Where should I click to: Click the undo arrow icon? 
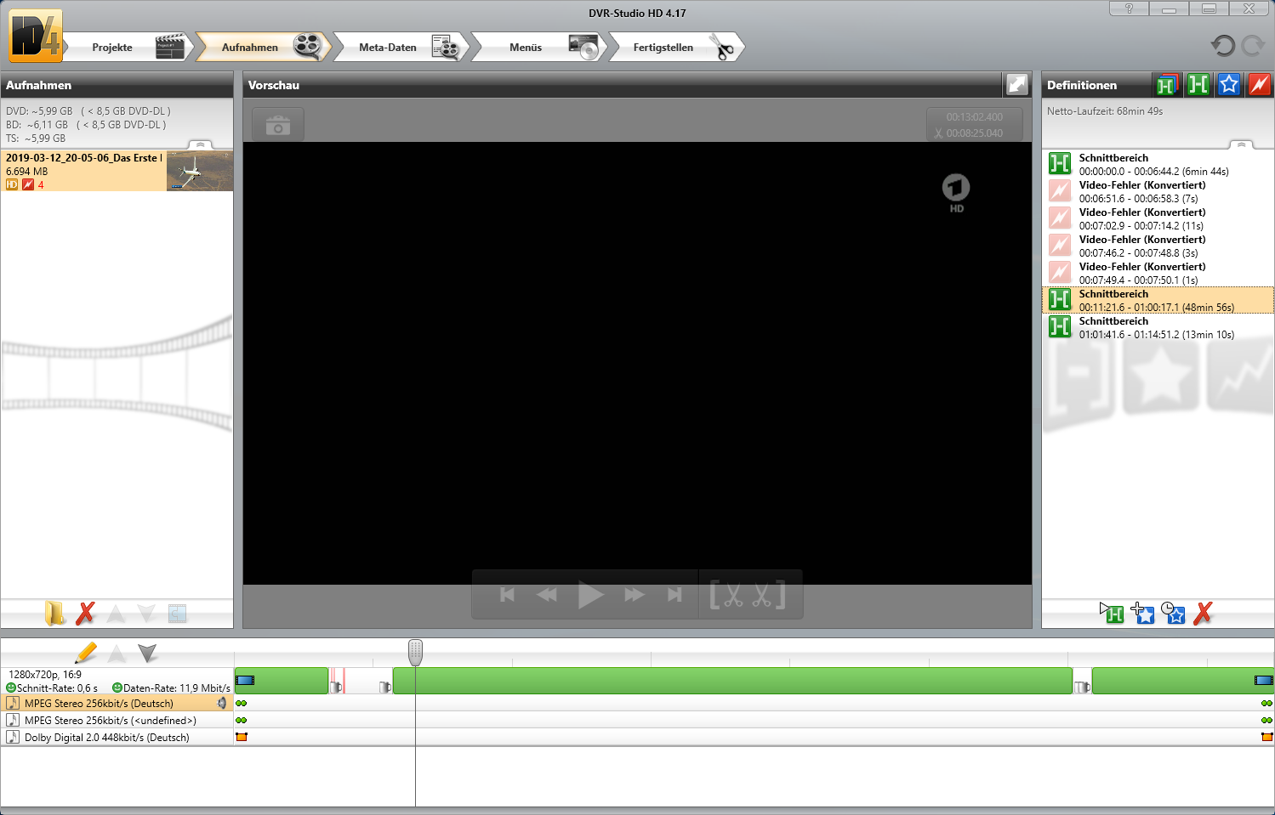click(x=1222, y=46)
